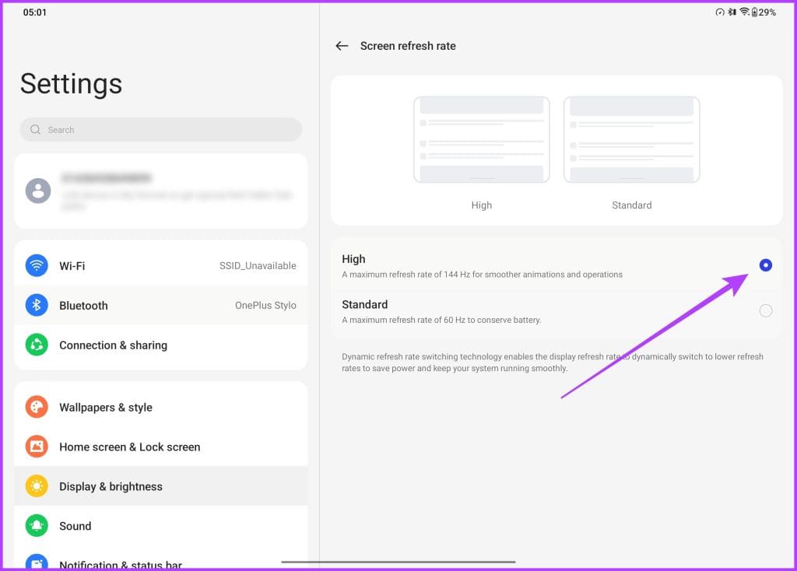
Task: Tap the Bluetooth status bar icon
Action: [732, 12]
